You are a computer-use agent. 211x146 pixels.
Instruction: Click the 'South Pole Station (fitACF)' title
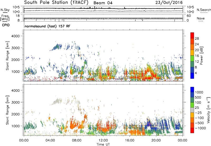click(x=56, y=2)
